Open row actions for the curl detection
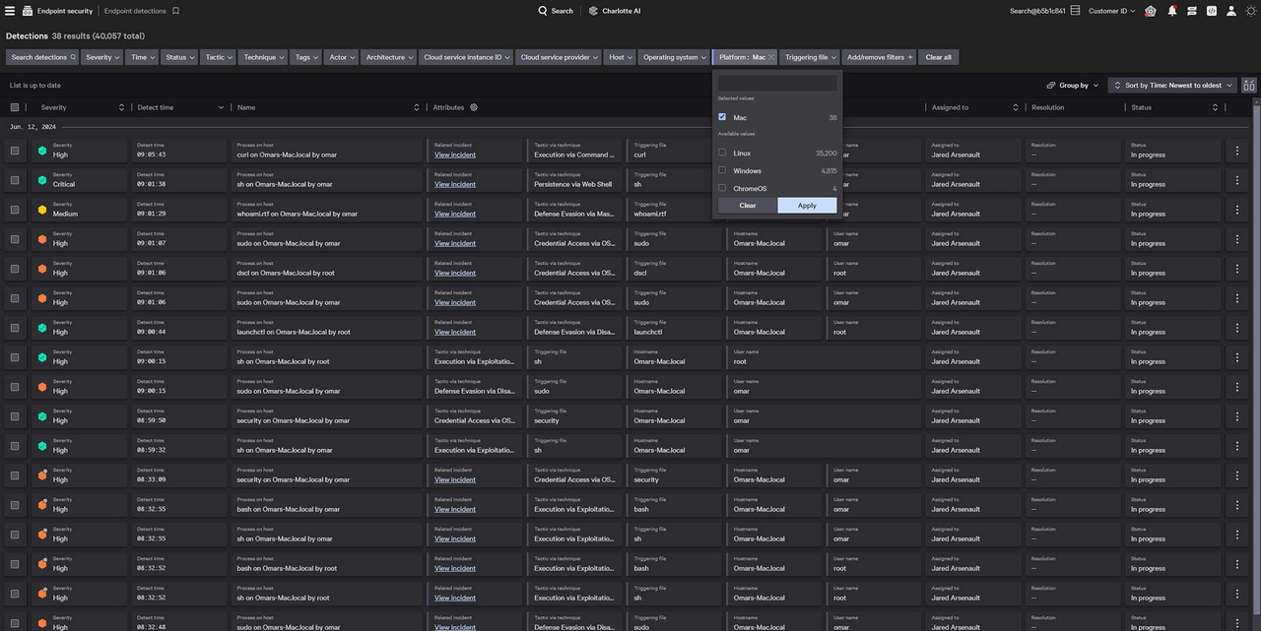Viewport: 1261px width, 631px height. 1237,151
